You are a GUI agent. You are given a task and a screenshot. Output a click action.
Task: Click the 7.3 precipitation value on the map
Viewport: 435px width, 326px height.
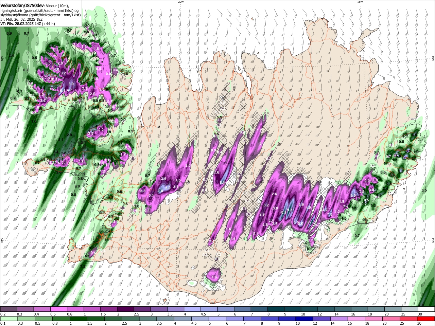[329, 214]
